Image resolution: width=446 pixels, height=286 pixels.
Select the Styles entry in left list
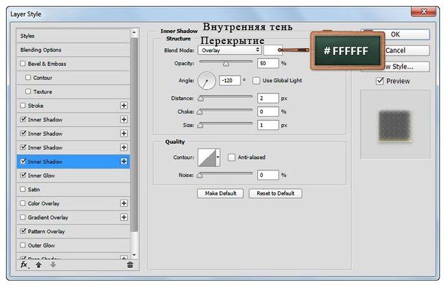[27, 36]
